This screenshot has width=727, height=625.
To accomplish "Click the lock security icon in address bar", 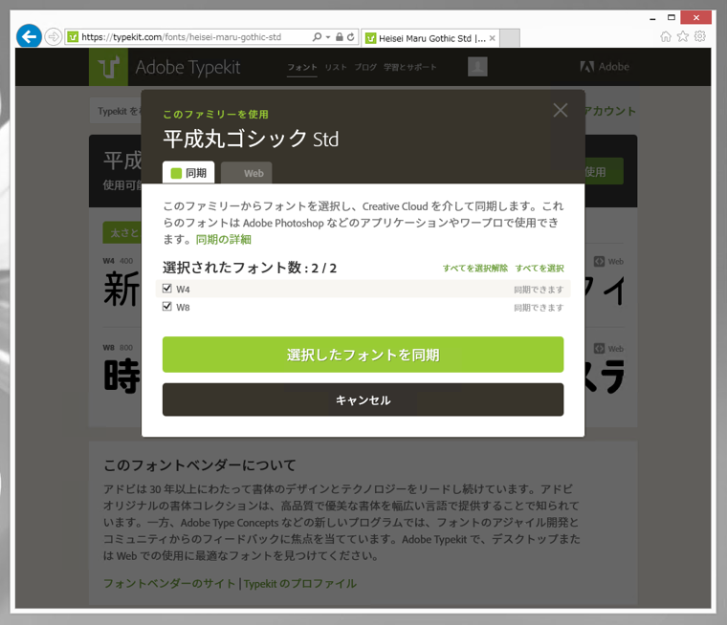I will pos(340,36).
